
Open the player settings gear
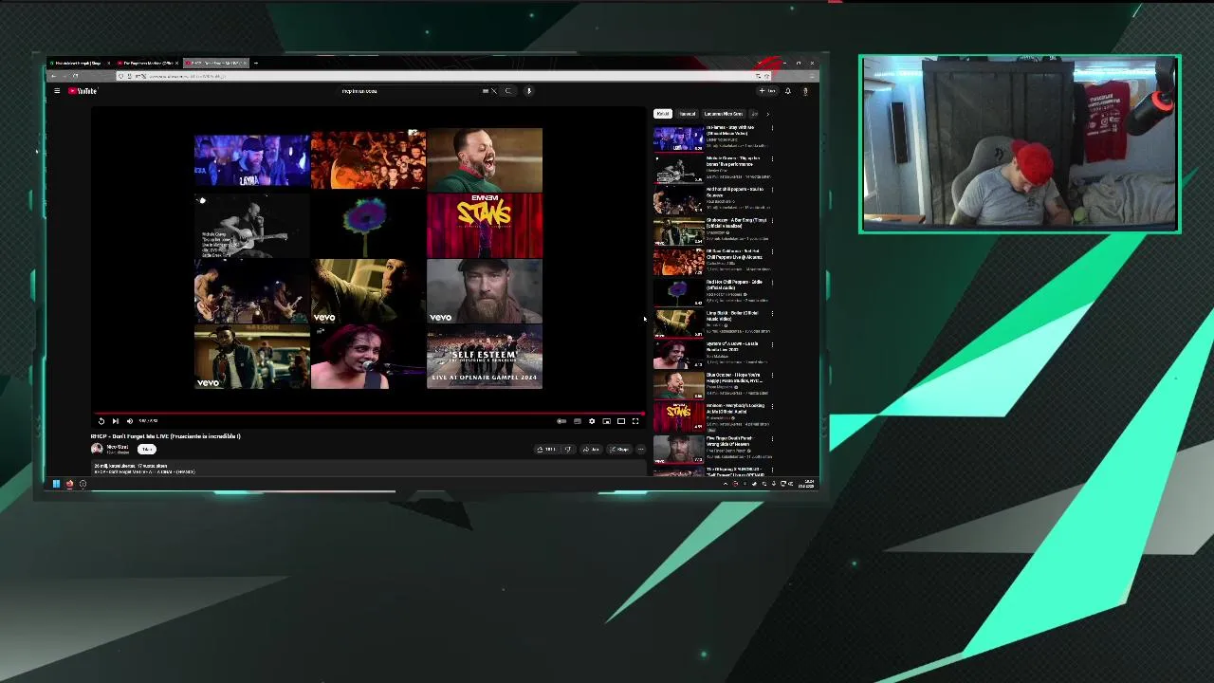tap(592, 421)
